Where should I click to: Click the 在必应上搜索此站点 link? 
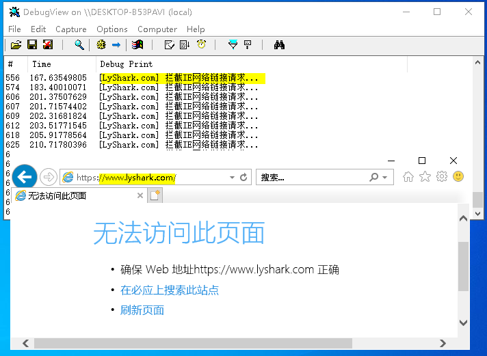coord(170,290)
